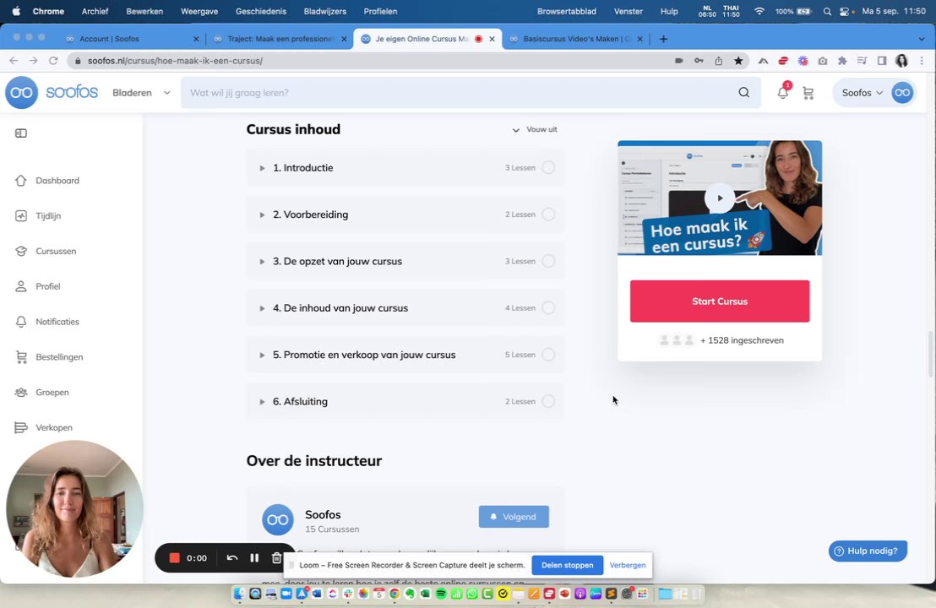Open Verkopen in the sidebar
This screenshot has width=936, height=608.
pyautogui.click(x=54, y=427)
